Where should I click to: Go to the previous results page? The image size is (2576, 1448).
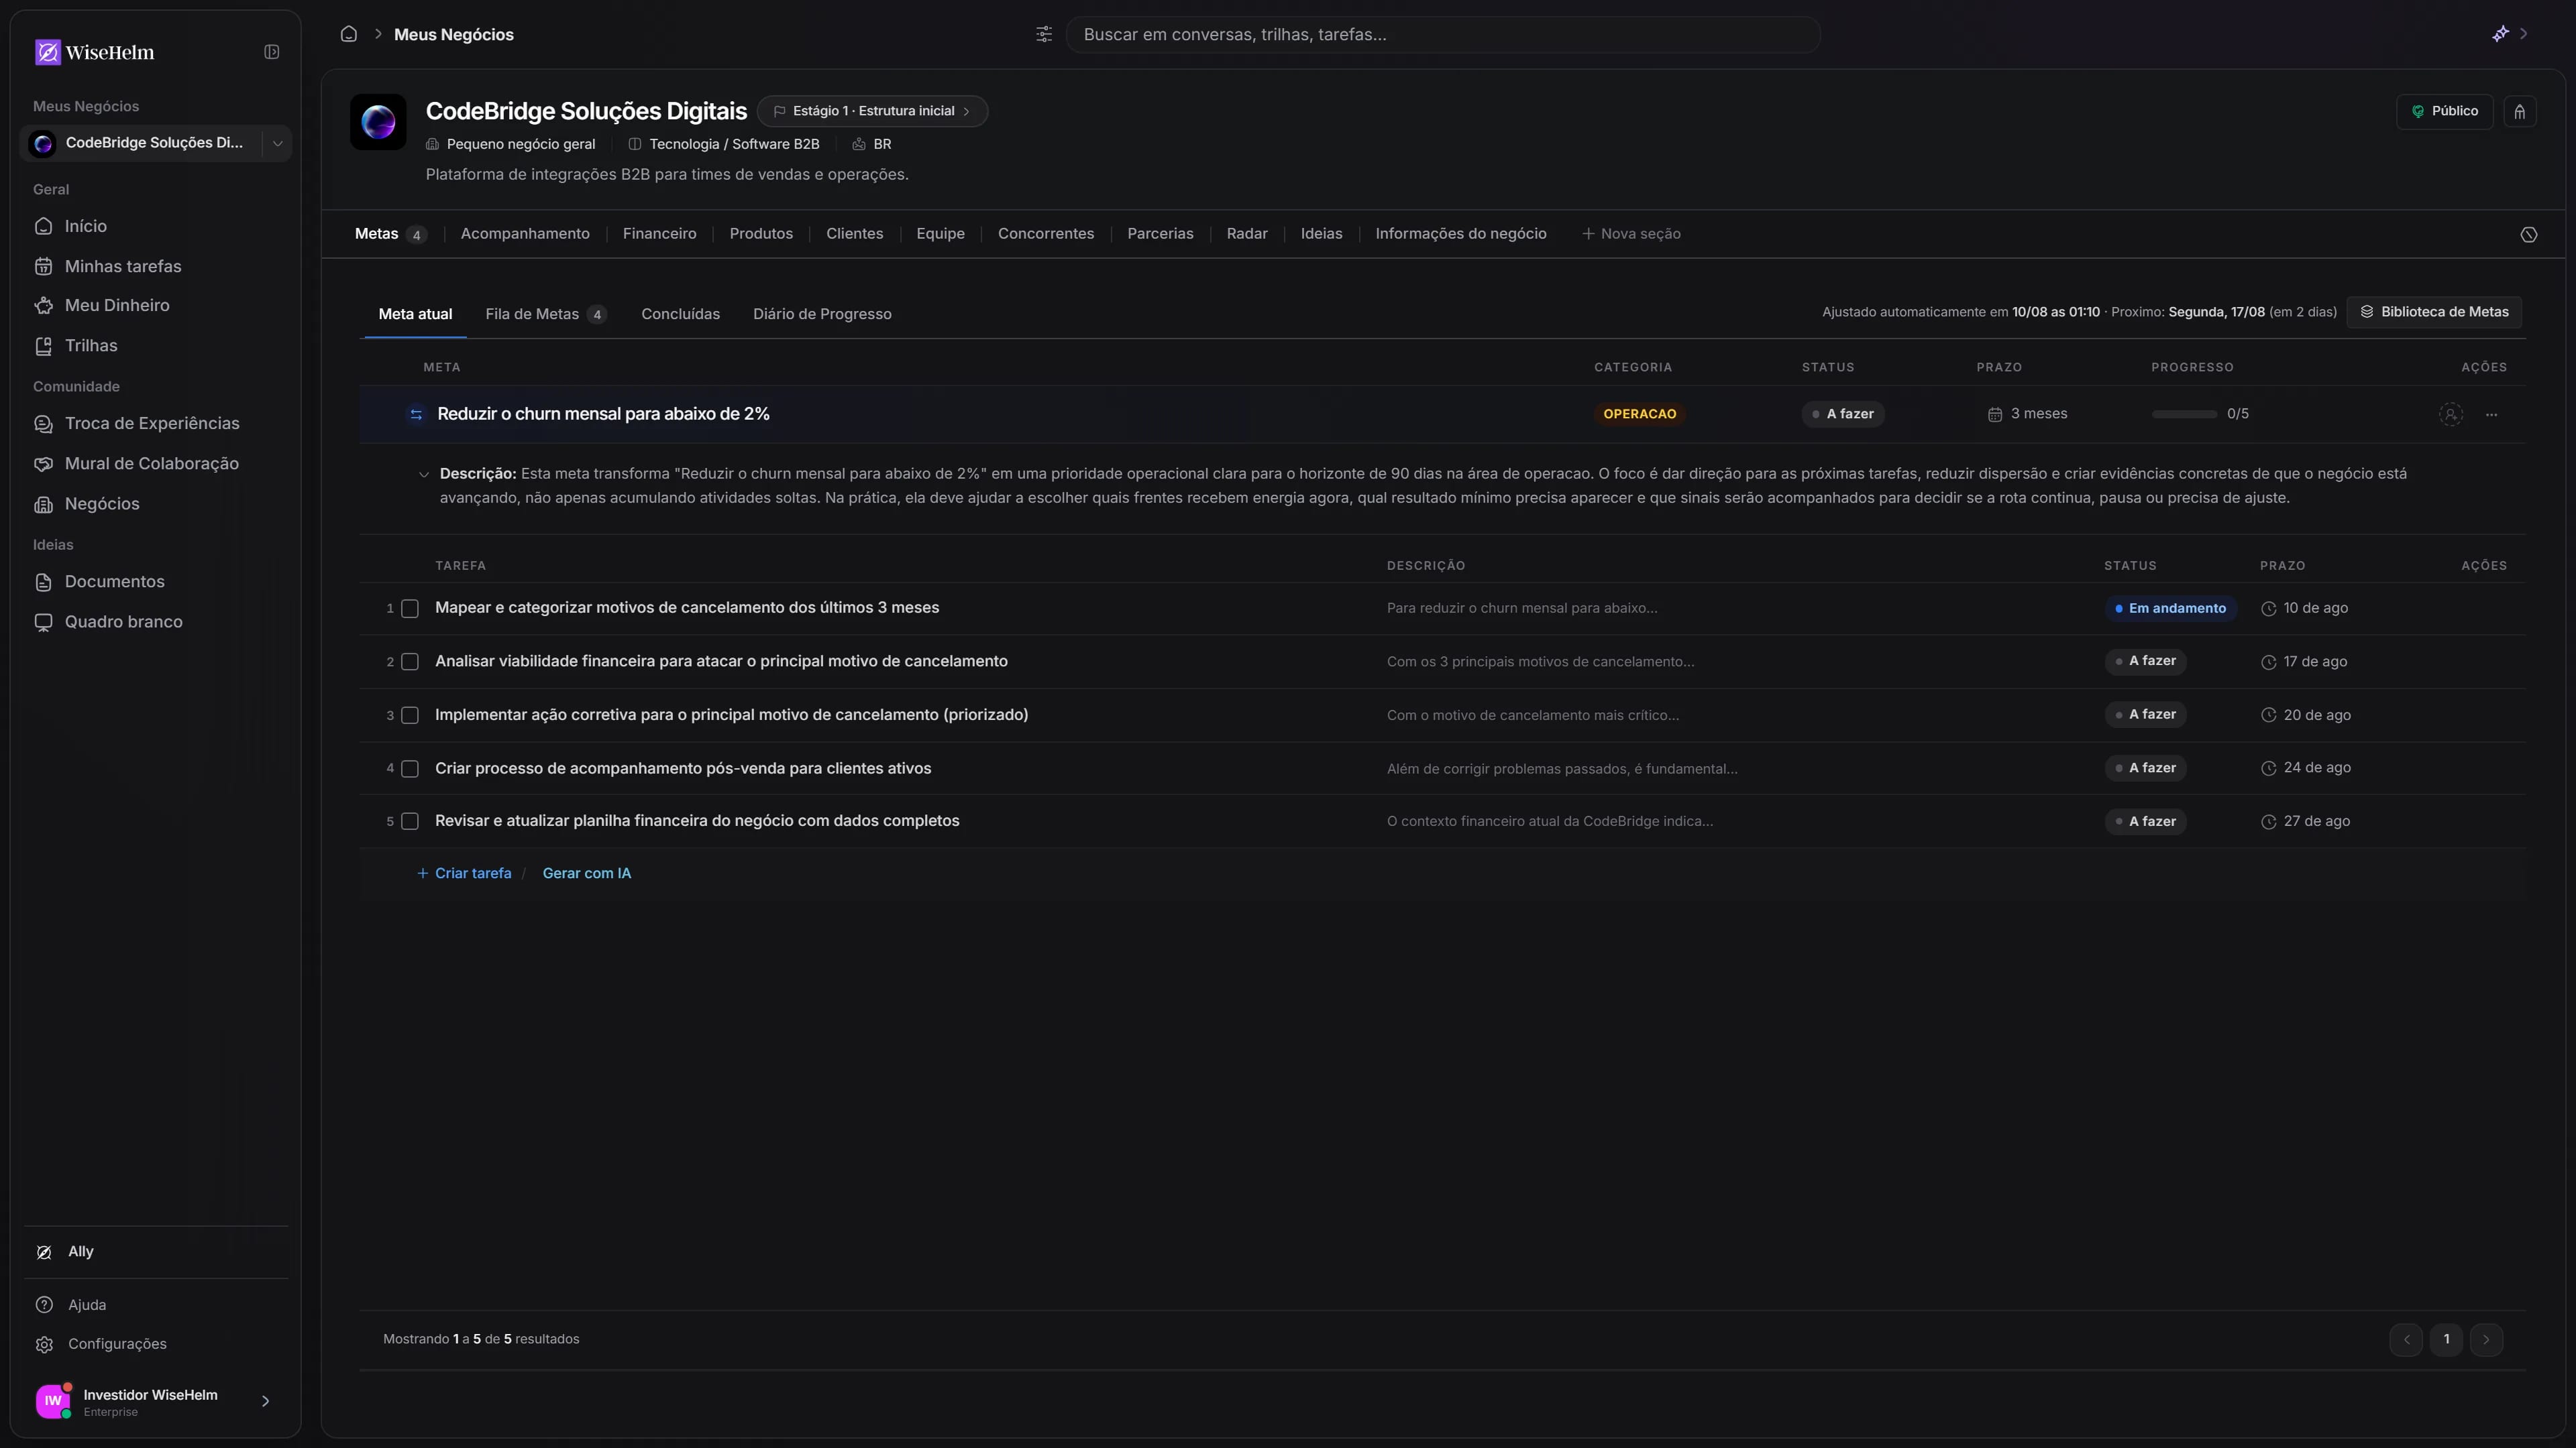coord(2406,1340)
